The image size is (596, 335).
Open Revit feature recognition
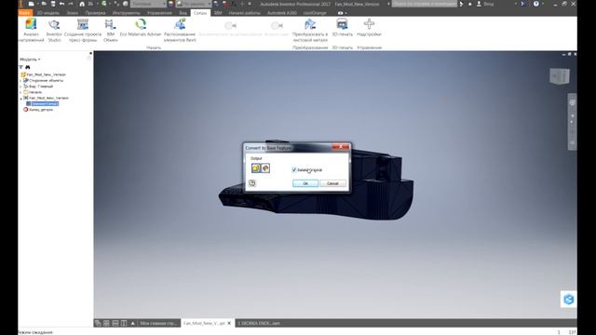[180, 30]
